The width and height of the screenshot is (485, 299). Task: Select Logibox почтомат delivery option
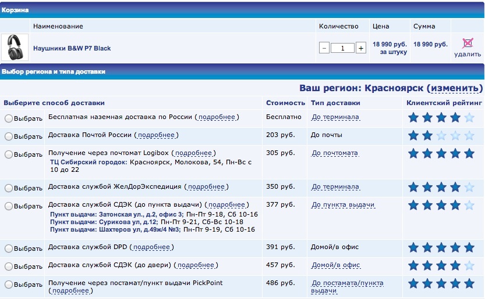(x=9, y=154)
